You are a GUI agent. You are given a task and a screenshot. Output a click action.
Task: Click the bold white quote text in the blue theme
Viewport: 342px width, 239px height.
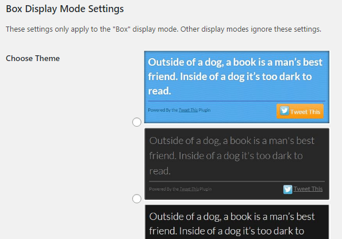235,77
